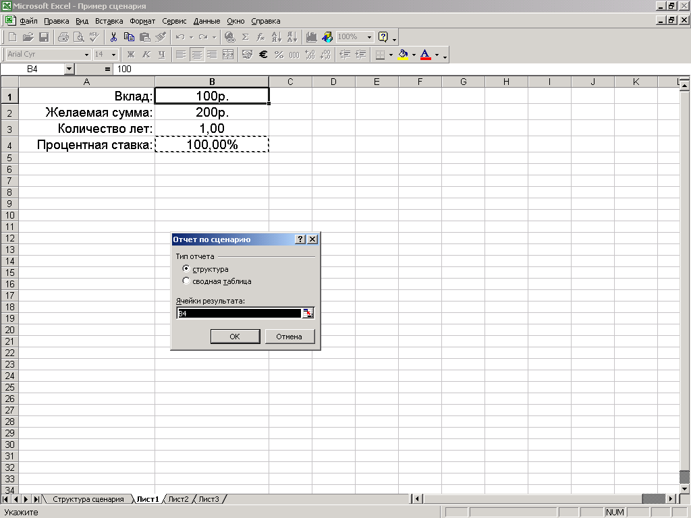Click the Copy icon in the toolbar
Image resolution: width=691 pixels, height=518 pixels.
pos(129,37)
